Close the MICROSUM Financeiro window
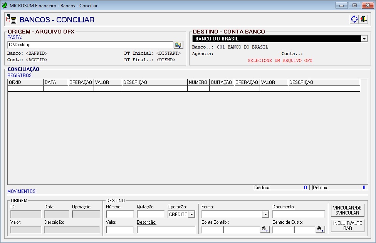376x243 pixels. coord(368,5)
